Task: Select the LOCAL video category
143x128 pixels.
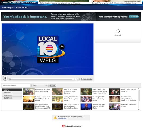Action: click(12, 90)
